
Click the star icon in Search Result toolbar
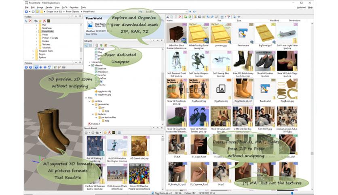105,133
